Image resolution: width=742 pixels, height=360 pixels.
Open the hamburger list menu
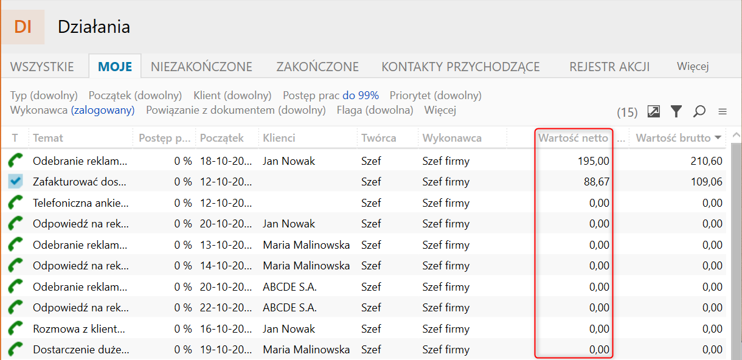pyautogui.click(x=723, y=112)
